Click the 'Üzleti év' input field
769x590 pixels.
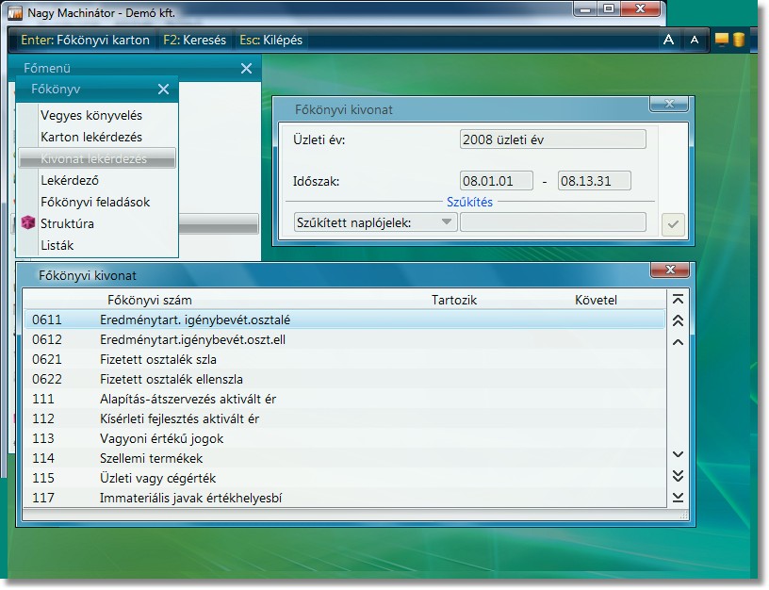(x=552, y=139)
